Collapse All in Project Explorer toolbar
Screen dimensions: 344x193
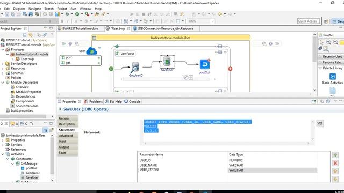point(25,35)
